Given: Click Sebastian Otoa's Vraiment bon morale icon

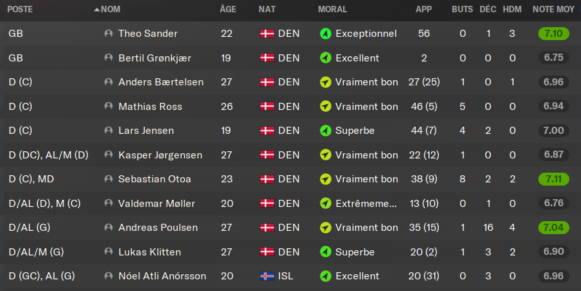Looking at the screenshot, I should tap(325, 179).
